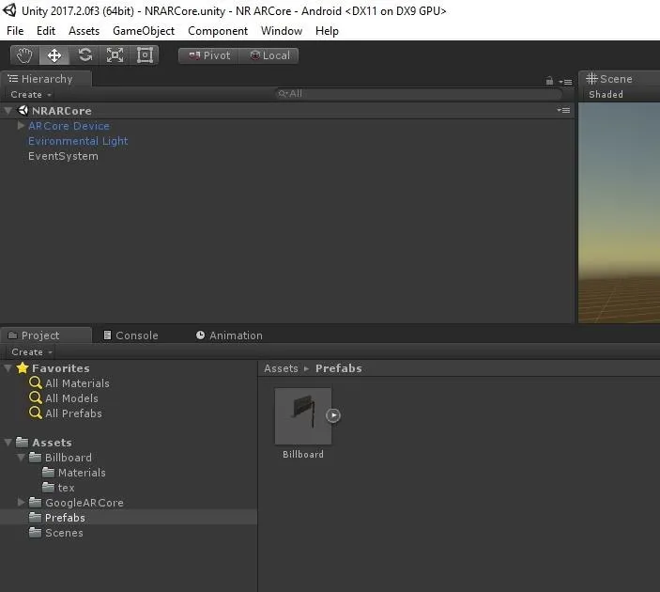Open the Help menu
This screenshot has width=660, height=592.
pos(327,31)
